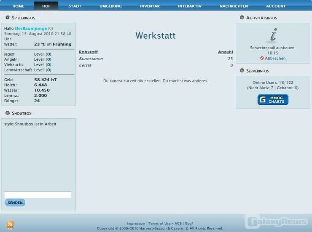Click the Spielerinfos panel gear icon
The image size is (312, 232).
point(8,18)
